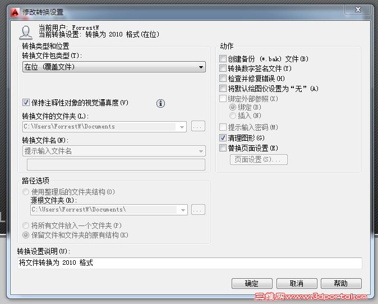Toggle 提示输入密码 checkbox

tap(223, 127)
